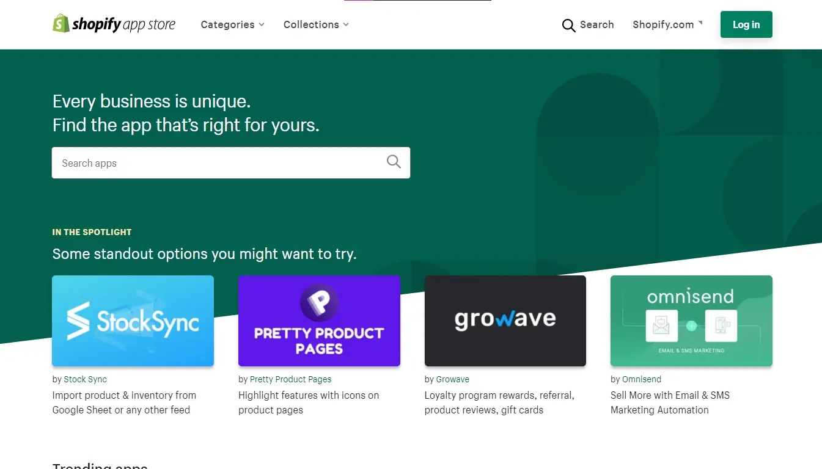Click 'Some standout options you might want to try.'

point(204,254)
